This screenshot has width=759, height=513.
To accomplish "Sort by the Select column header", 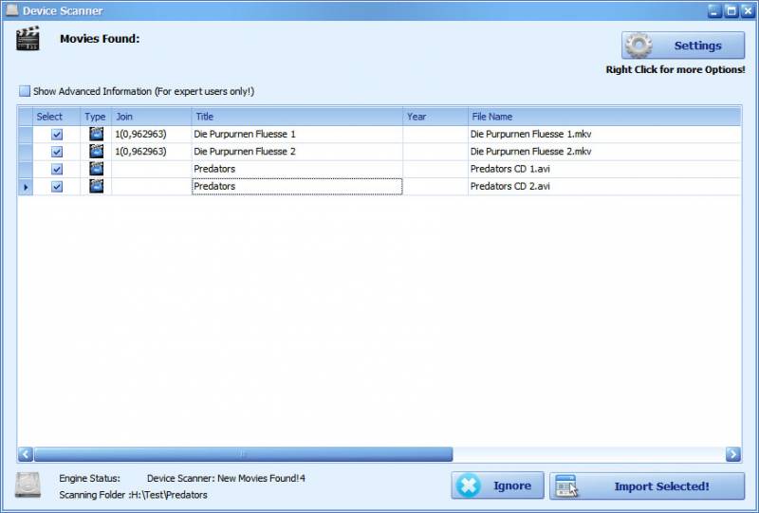I will 57,117.
